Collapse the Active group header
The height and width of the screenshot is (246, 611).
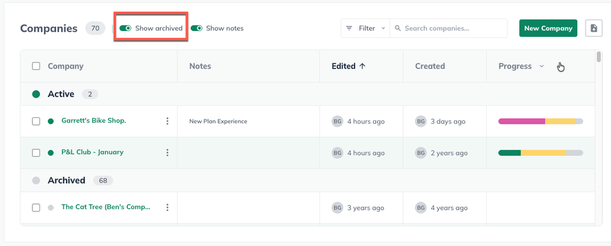[307, 94]
